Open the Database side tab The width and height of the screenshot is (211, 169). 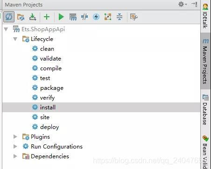tap(205, 109)
